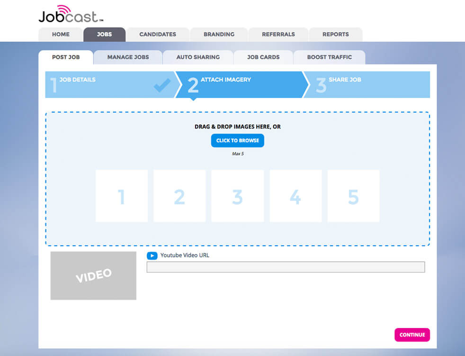
Task: Select image slot number 4
Action: coord(295,196)
